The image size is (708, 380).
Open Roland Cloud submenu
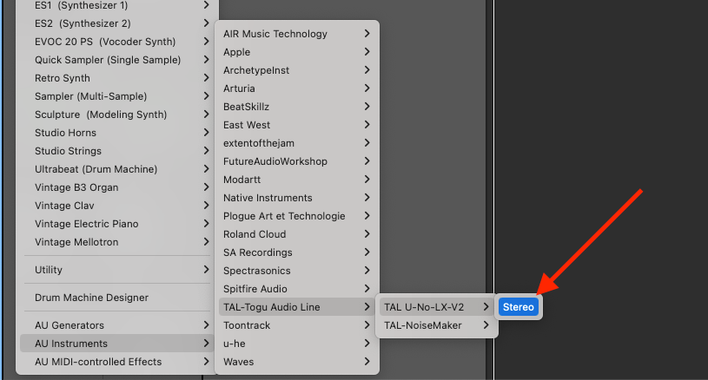coord(296,234)
